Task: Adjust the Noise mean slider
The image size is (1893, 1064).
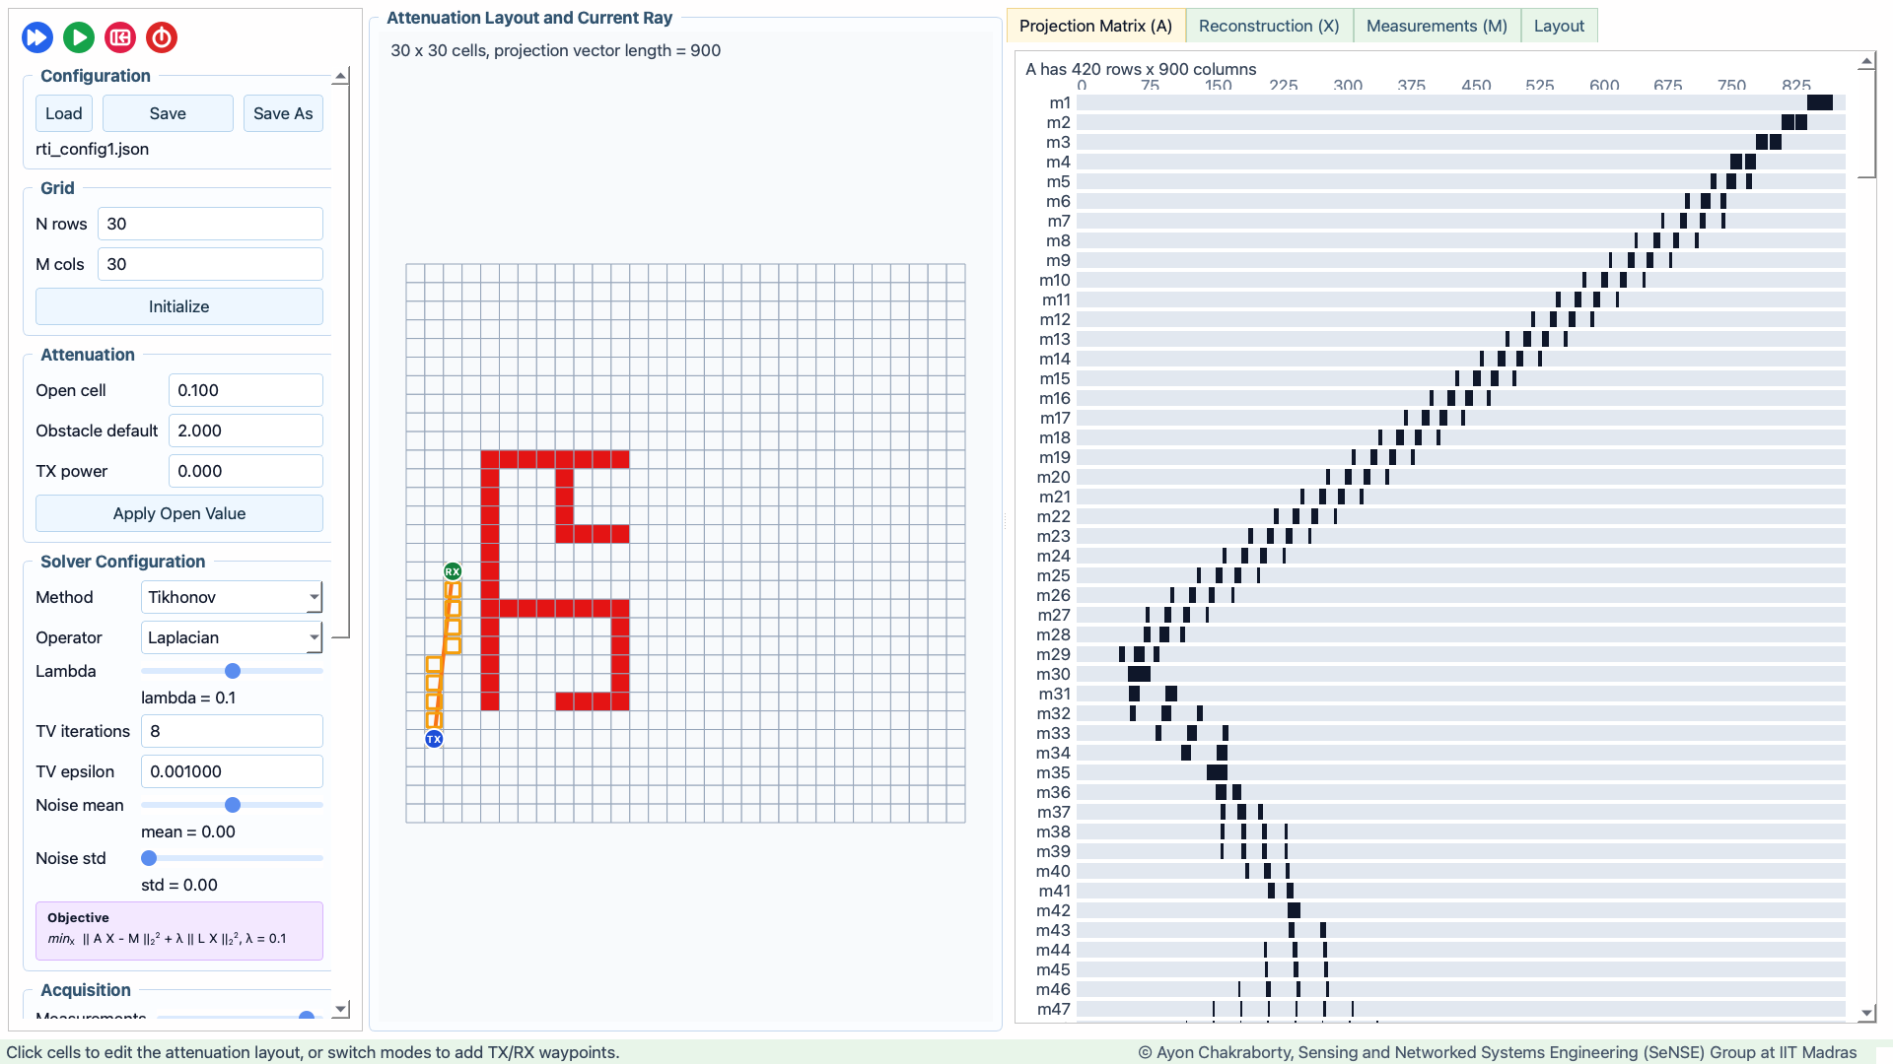Action: pos(232,805)
